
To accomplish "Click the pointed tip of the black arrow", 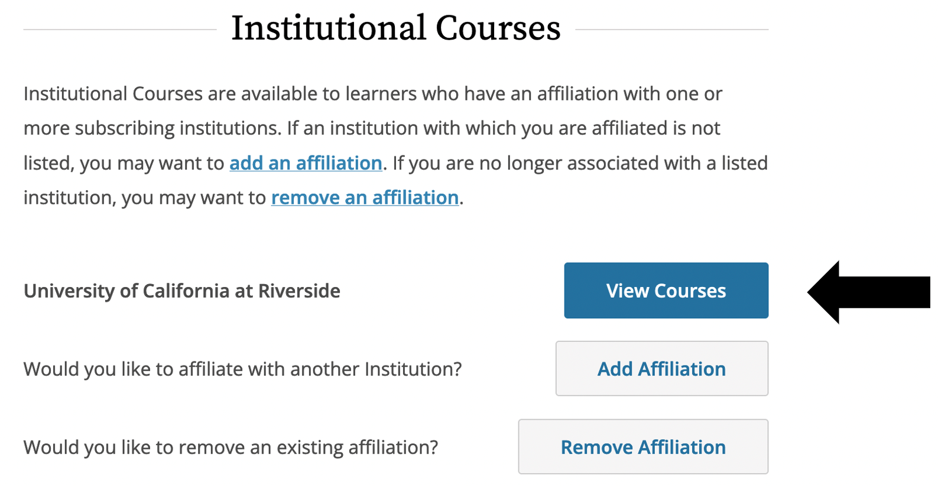I will pos(812,292).
